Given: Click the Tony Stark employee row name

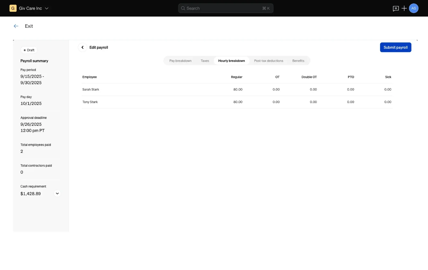Looking at the screenshot, I should pos(90,102).
